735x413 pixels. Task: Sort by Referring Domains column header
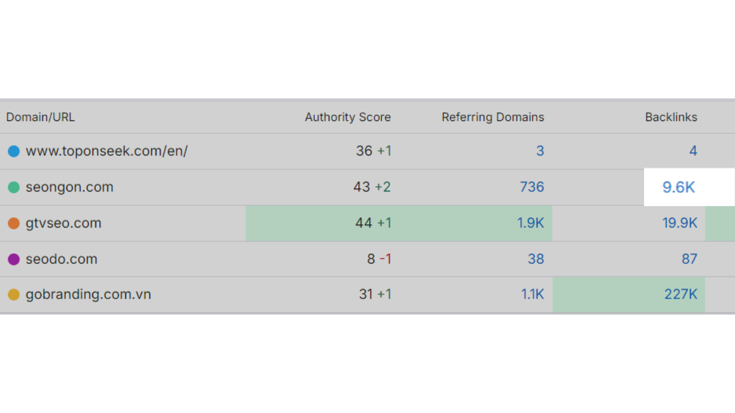pos(492,117)
